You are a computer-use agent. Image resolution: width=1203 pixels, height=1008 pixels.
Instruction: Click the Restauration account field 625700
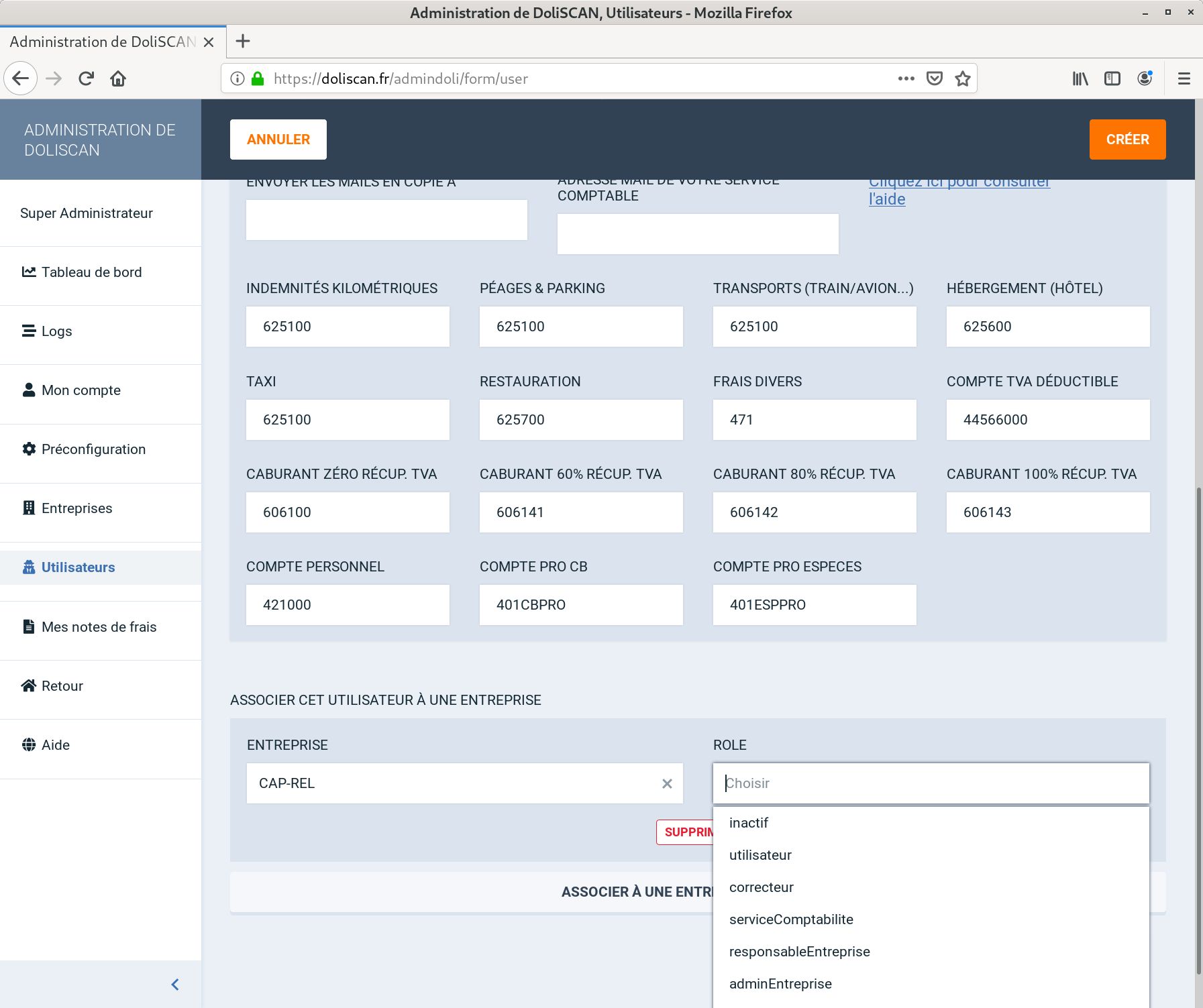click(581, 420)
